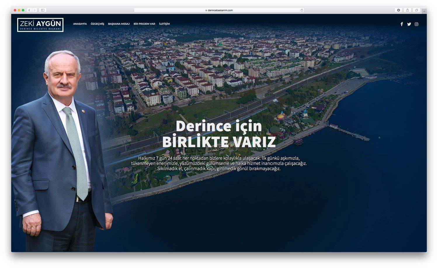Click the green macOS fullscreen window button

23,10
